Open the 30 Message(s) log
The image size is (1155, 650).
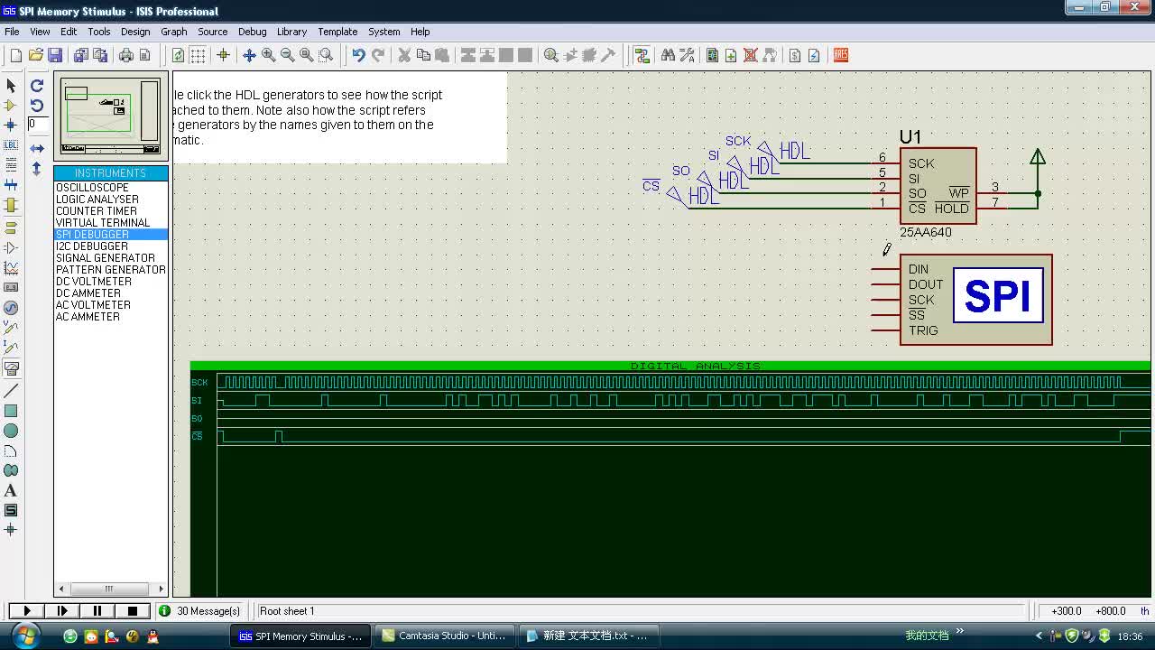click(200, 611)
